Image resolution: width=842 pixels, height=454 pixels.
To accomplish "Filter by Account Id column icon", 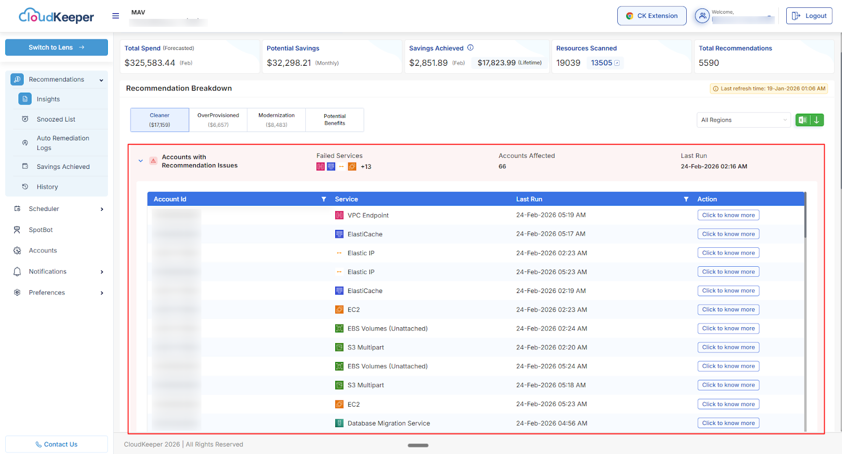I will click(324, 199).
